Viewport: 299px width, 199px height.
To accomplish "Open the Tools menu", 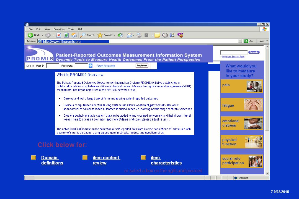I will [71, 29].
